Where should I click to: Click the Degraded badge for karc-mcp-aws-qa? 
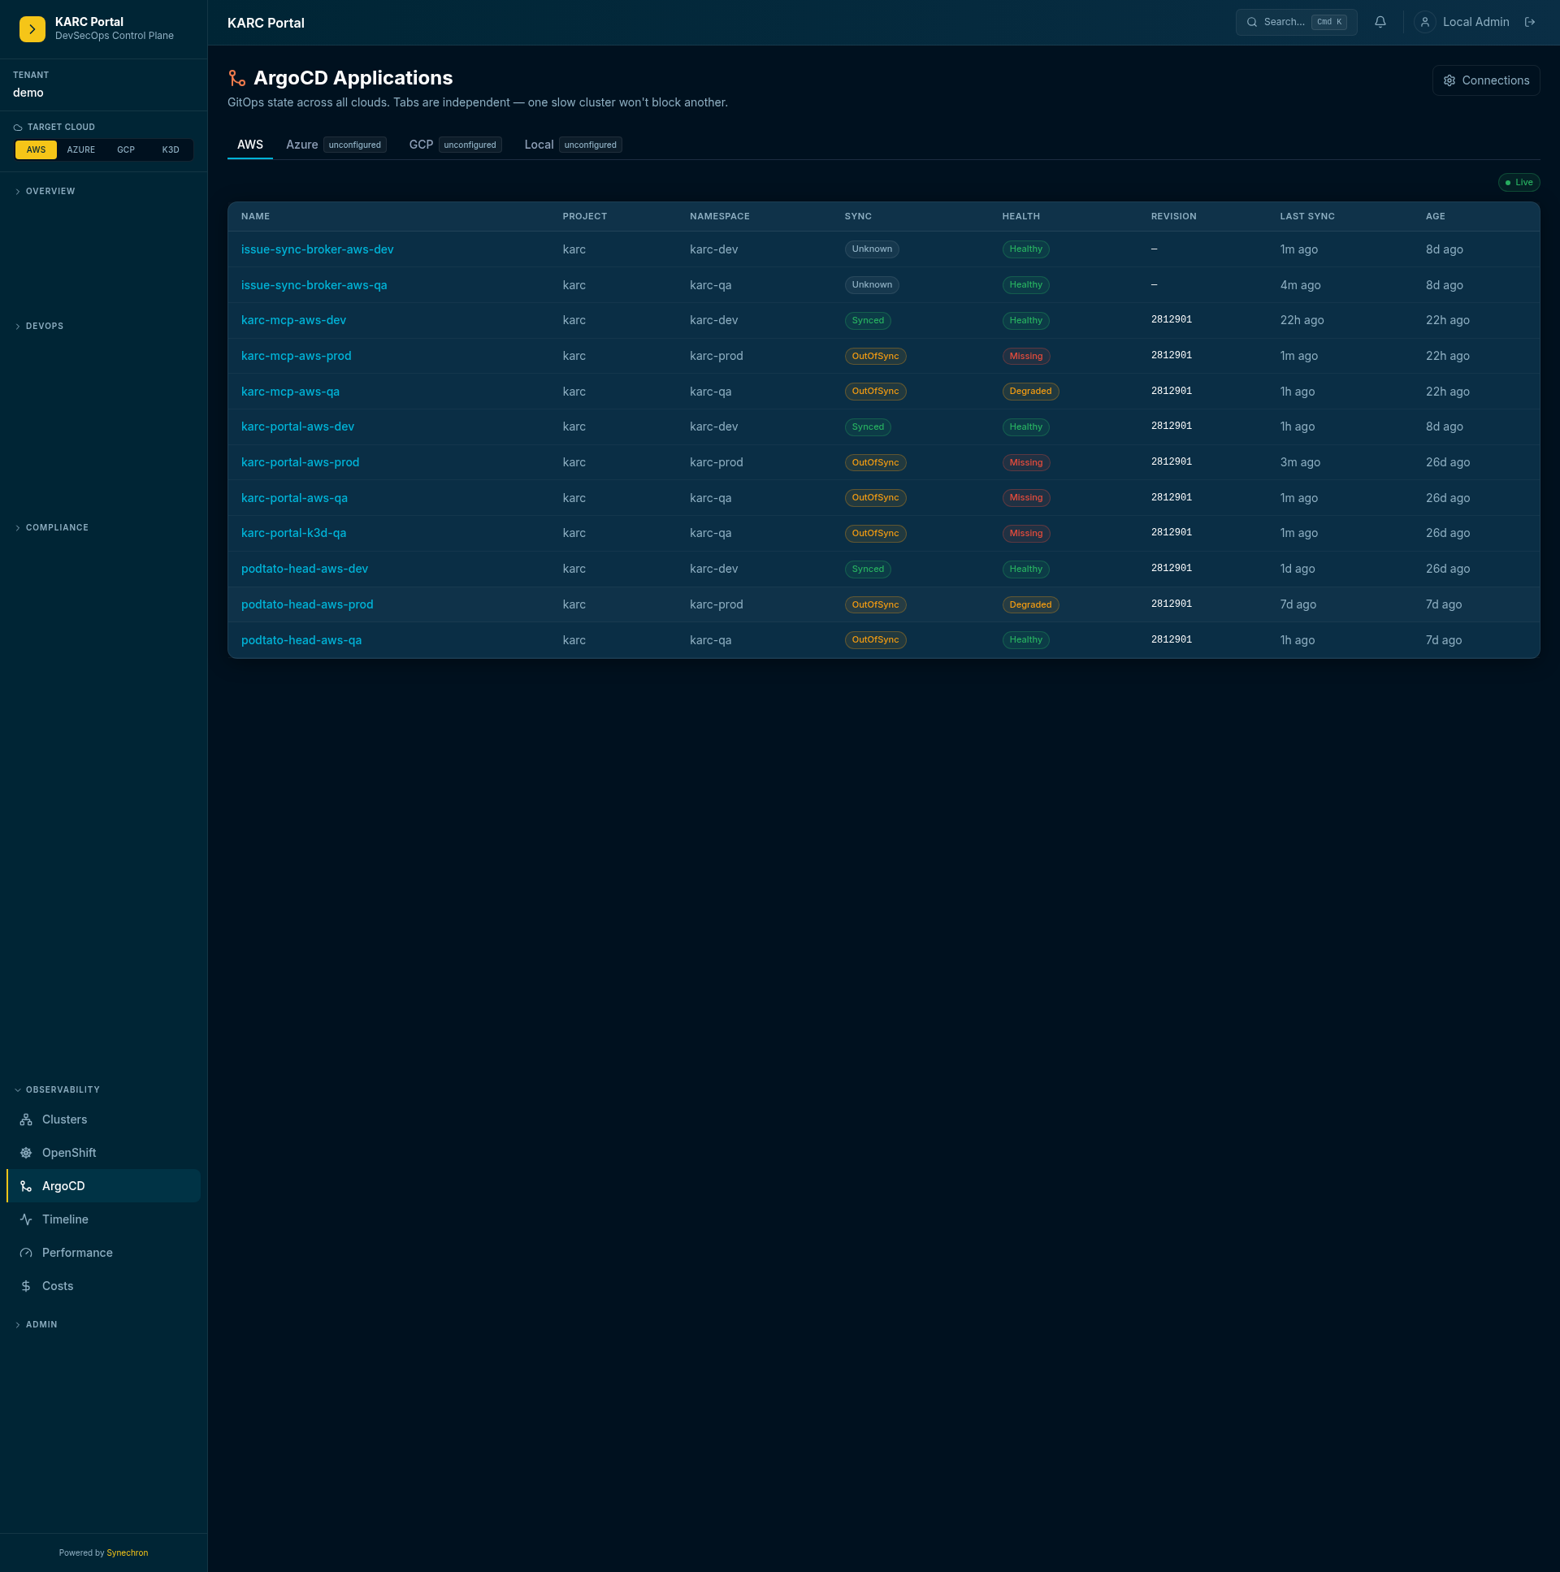[1030, 392]
